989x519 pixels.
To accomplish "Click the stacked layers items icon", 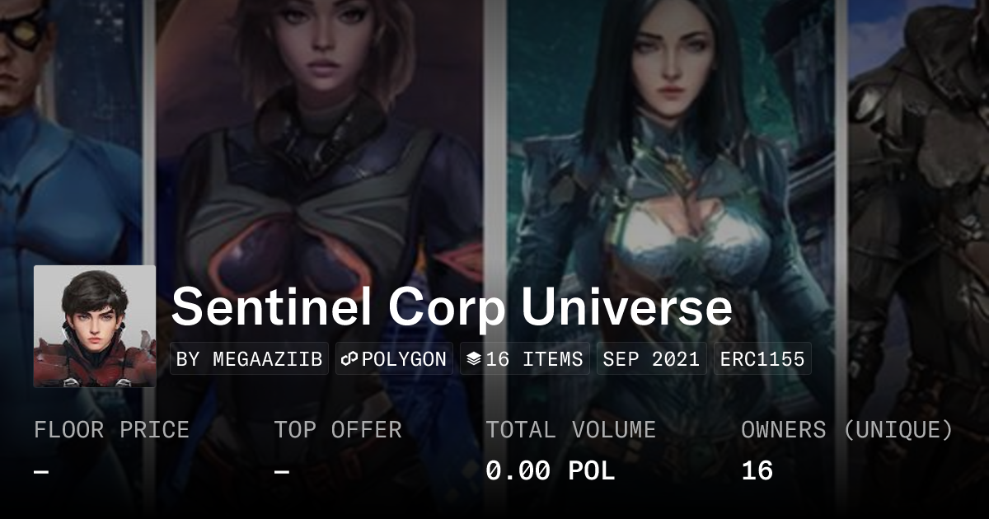I will pyautogui.click(x=473, y=359).
